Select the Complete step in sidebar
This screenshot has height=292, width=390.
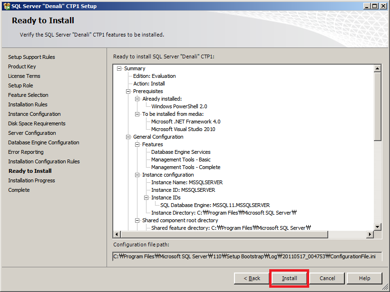pos(19,190)
